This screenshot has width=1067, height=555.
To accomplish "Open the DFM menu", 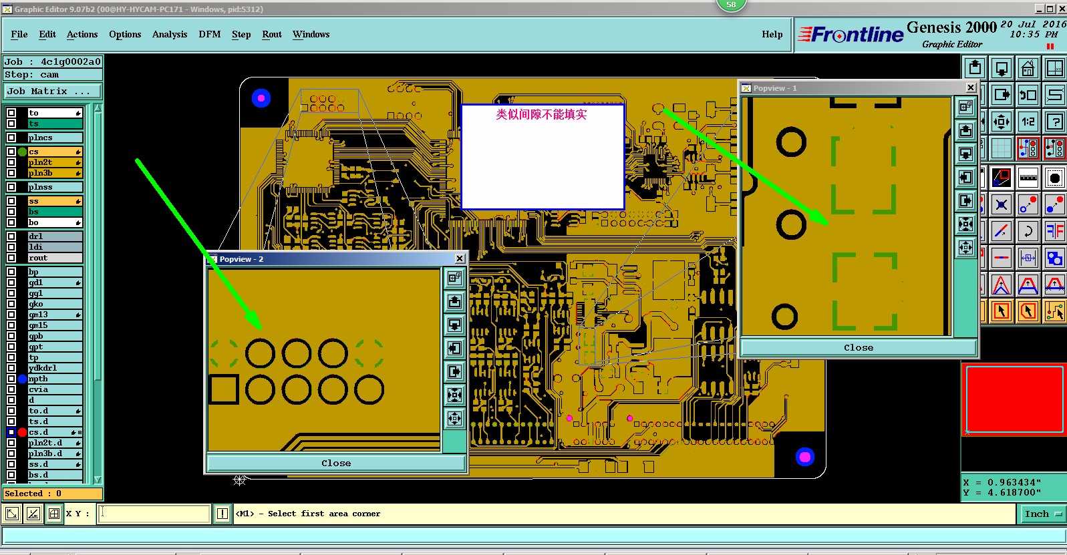I will (210, 34).
